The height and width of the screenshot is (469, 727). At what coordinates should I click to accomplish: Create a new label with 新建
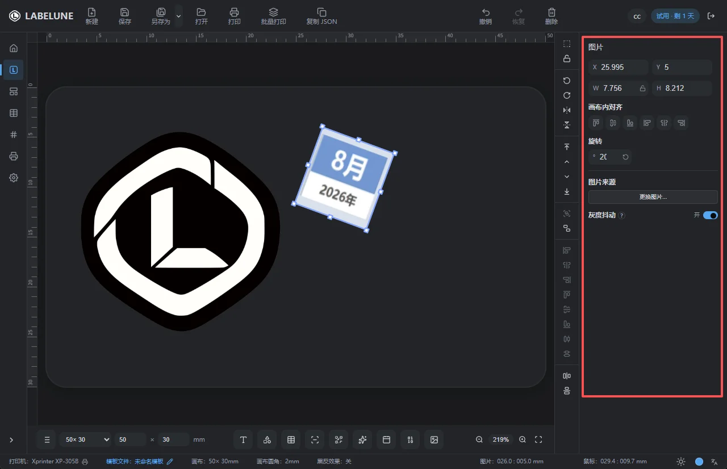[x=91, y=16]
